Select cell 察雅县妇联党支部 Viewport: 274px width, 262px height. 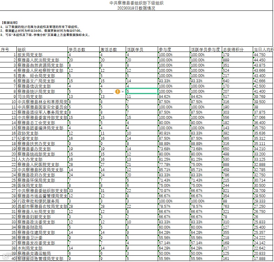click(x=42, y=217)
